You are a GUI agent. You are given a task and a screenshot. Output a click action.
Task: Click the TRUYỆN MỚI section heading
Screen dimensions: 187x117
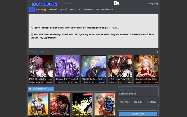37,52
